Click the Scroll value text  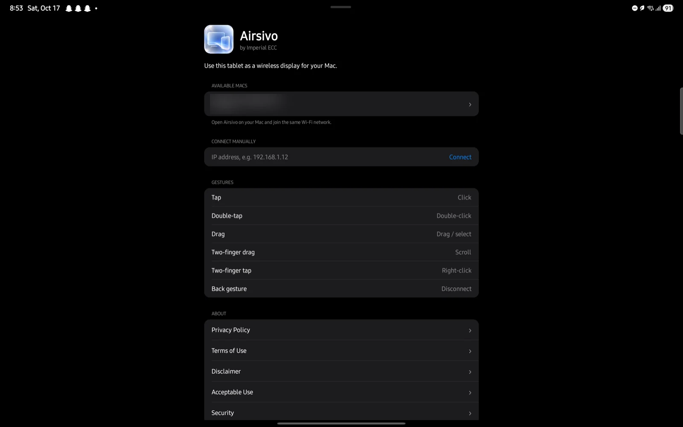click(463, 252)
